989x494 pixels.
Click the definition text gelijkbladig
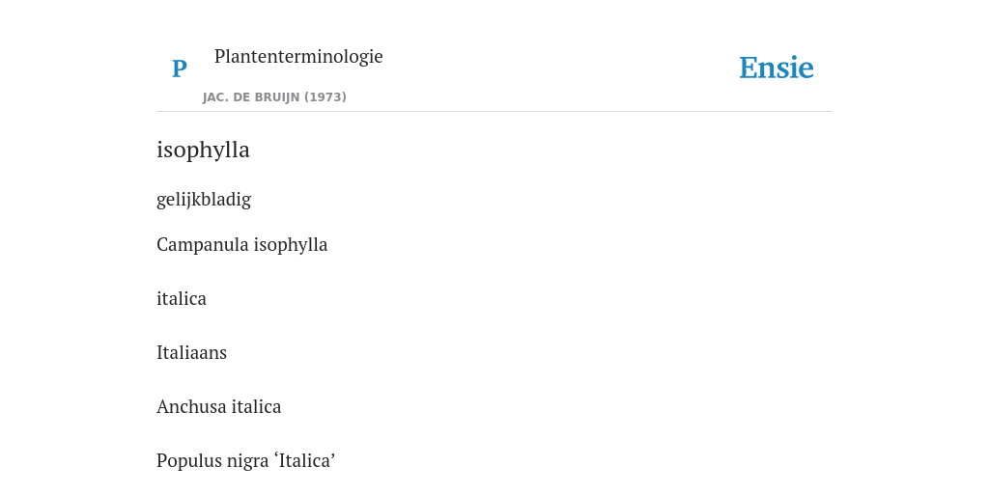pos(204,200)
